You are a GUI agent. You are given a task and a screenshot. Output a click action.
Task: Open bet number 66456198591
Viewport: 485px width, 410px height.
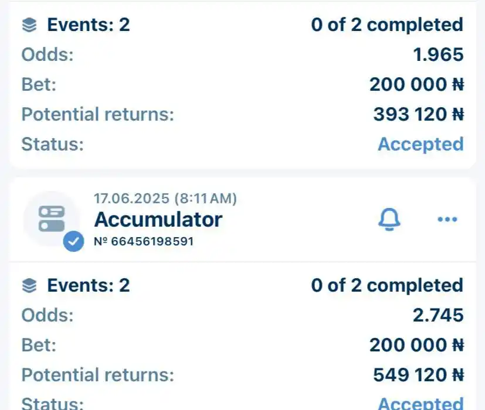144,241
